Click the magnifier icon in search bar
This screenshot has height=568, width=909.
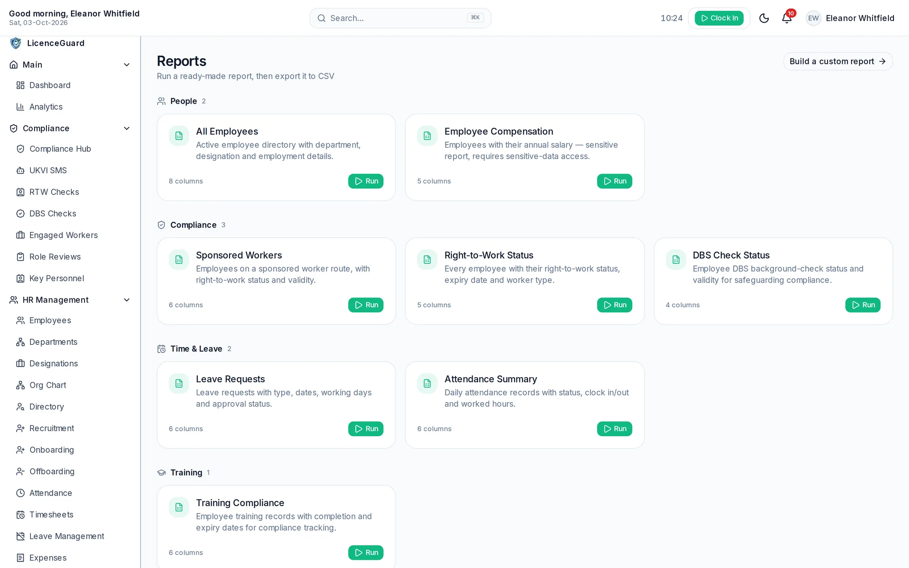tap(321, 18)
